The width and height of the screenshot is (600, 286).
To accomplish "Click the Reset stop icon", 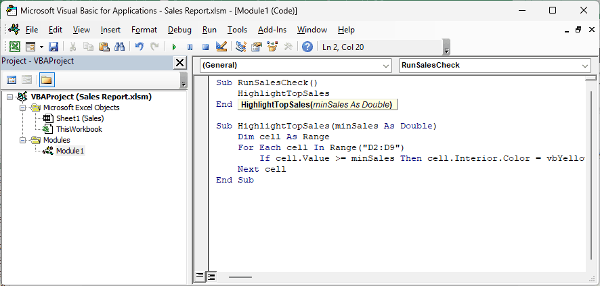I will click(x=205, y=47).
